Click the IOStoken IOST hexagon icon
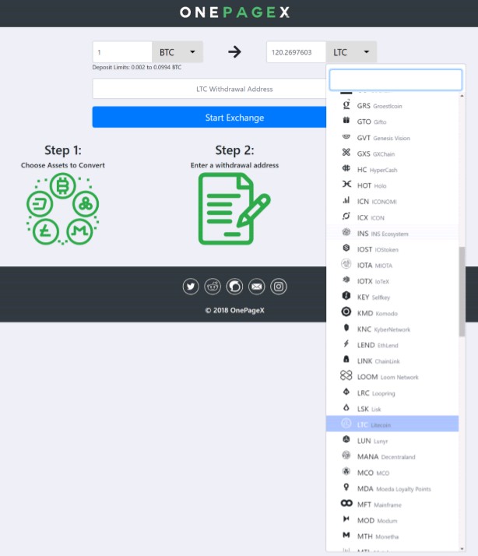The height and width of the screenshot is (556, 478). 346,248
